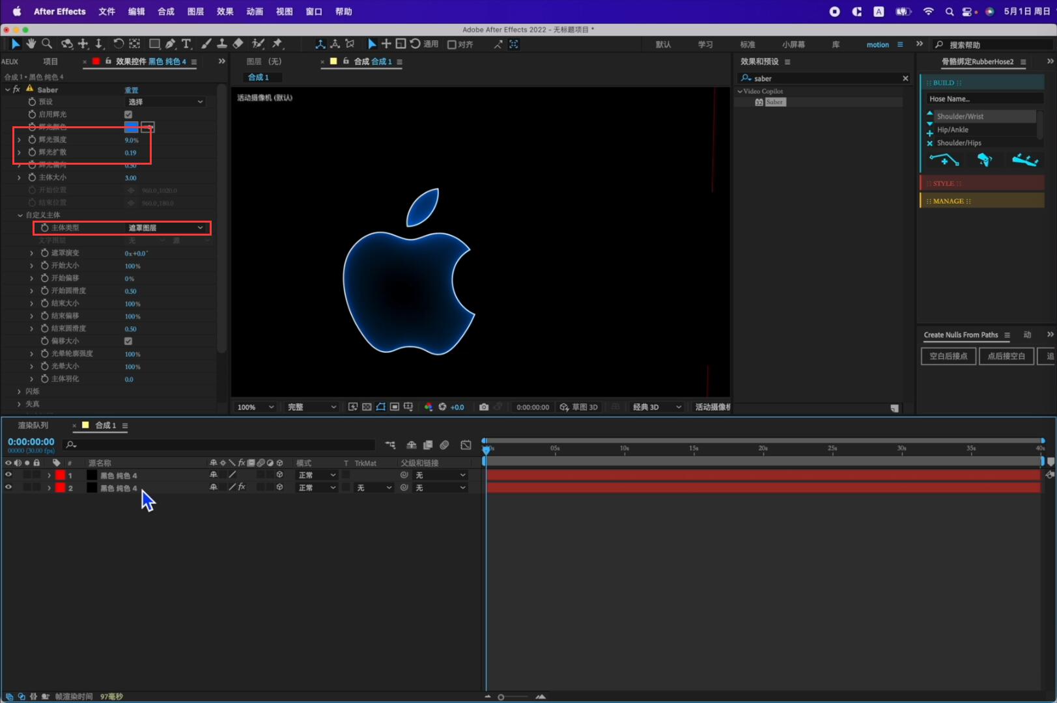Image resolution: width=1057 pixels, height=703 pixels.
Task: Hide layer 2 with its eye icon
Action: [x=8, y=488]
